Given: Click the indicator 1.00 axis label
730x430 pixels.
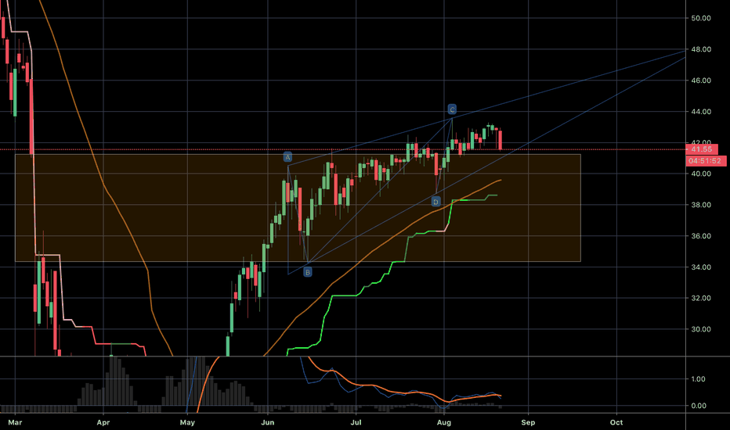Looking at the screenshot, I should point(699,379).
